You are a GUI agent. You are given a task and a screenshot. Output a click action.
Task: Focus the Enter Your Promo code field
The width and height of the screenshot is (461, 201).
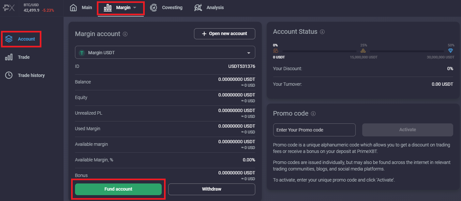[314, 130]
